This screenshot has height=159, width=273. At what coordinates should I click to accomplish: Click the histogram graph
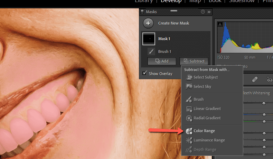point(245,37)
